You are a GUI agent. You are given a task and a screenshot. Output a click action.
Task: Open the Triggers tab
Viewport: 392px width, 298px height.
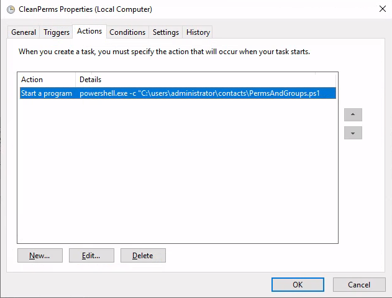[x=57, y=32]
